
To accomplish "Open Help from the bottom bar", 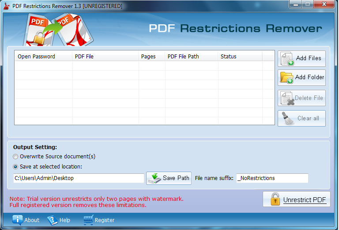I will [x=59, y=220].
